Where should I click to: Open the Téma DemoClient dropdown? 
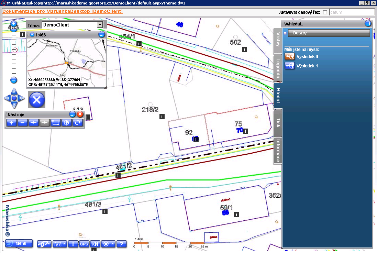[x=100, y=25]
